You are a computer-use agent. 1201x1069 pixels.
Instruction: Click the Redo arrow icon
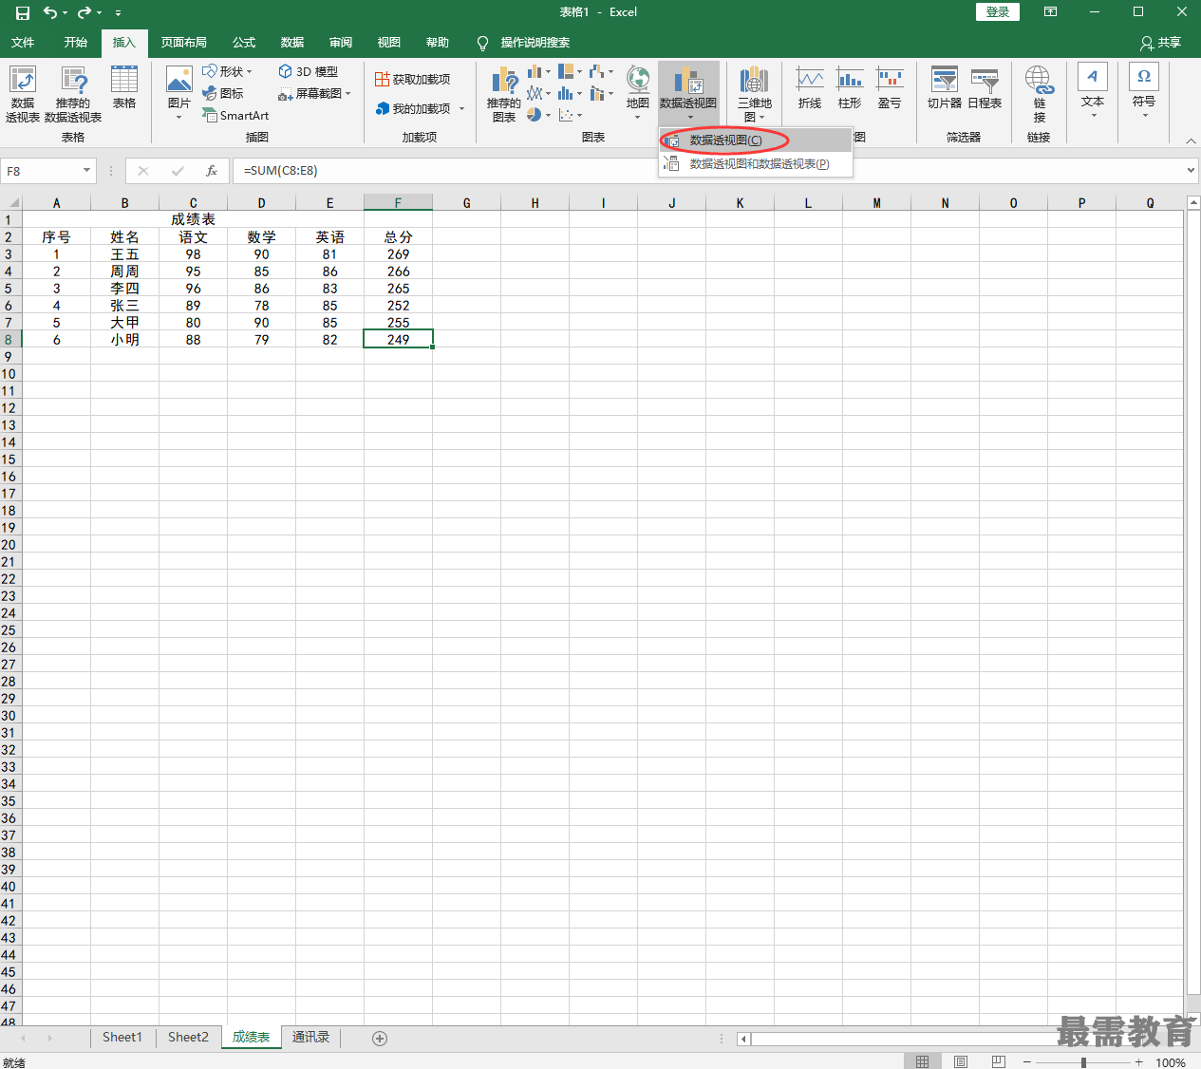click(x=84, y=12)
